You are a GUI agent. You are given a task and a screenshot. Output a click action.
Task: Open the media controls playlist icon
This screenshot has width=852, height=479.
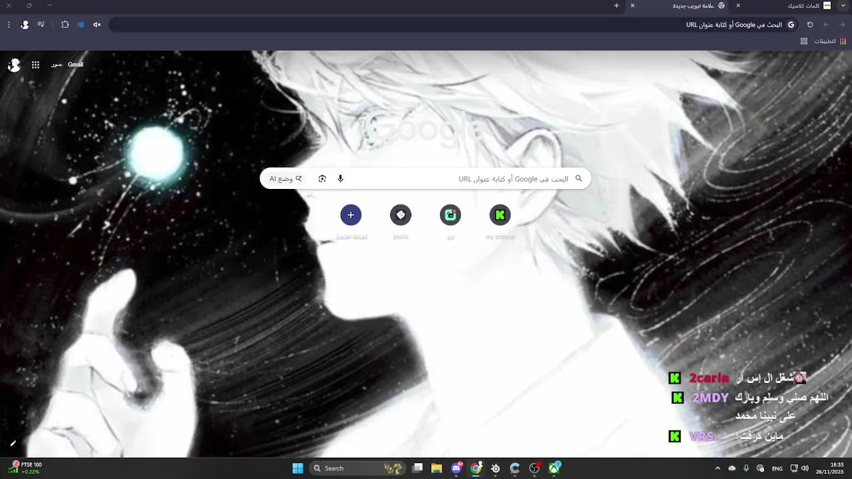coord(41,25)
